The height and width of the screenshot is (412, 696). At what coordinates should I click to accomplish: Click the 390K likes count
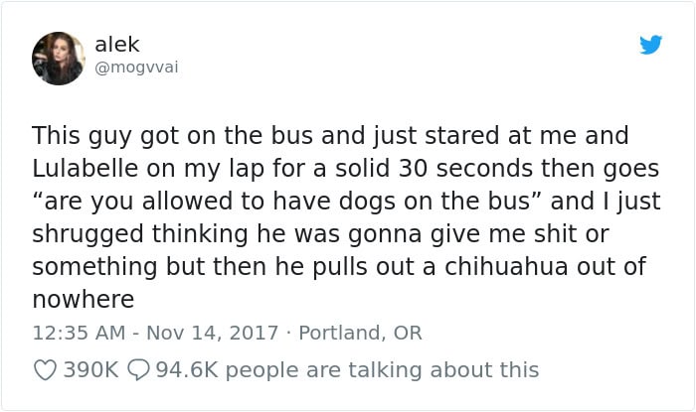coord(91,370)
